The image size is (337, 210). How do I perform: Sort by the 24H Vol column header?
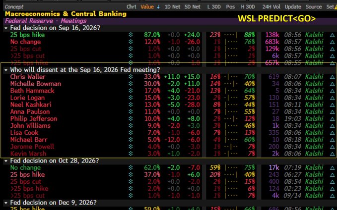[x=271, y=7]
